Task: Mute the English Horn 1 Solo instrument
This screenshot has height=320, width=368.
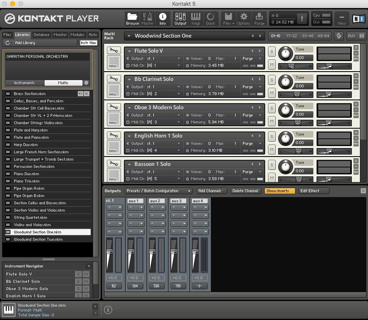Action: click(272, 149)
